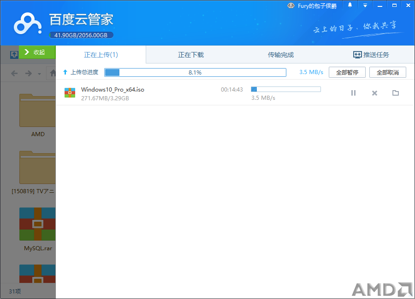Click the Windows10 ISO file progress bar
The image size is (415, 299).
(x=286, y=89)
